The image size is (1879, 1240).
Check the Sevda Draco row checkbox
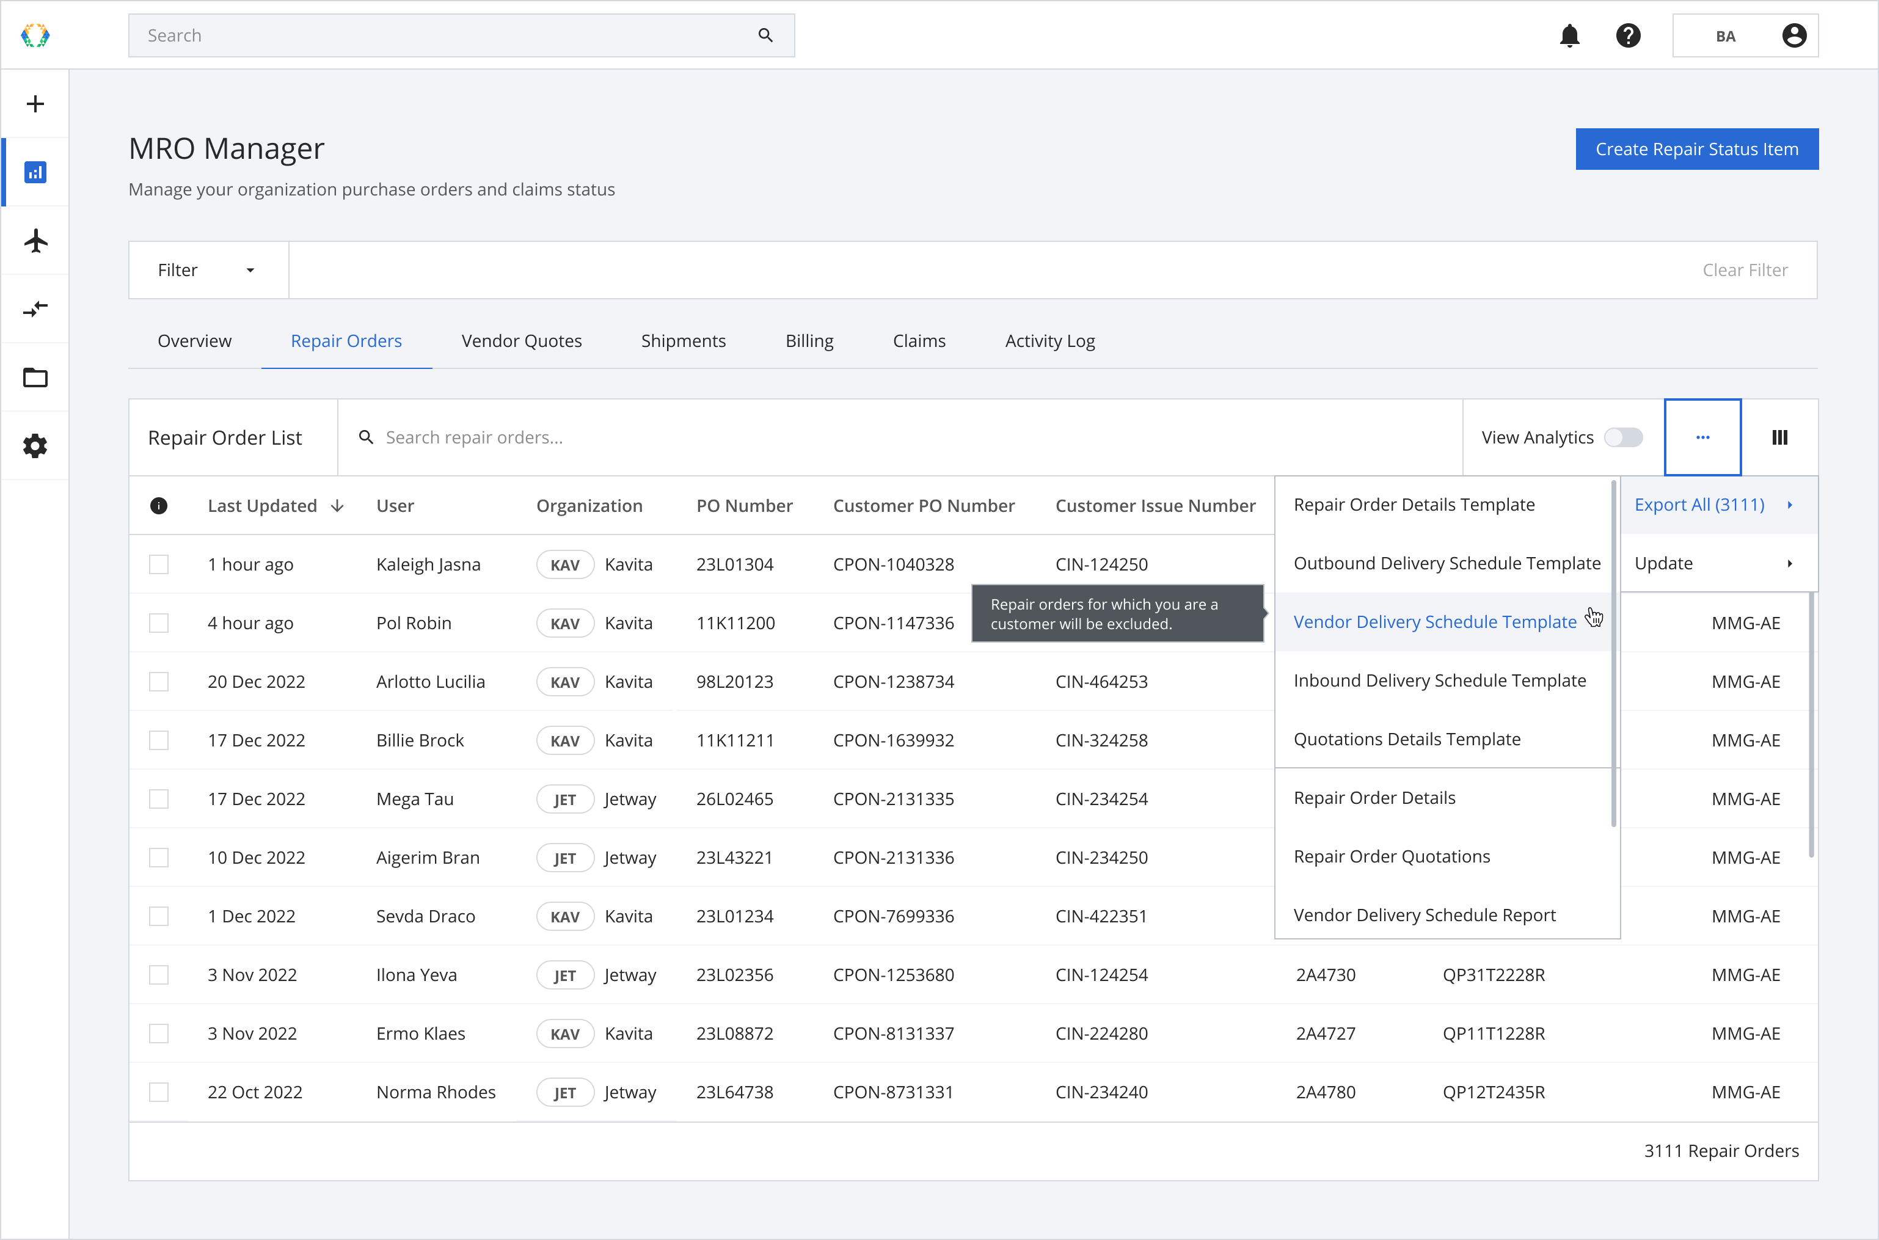[158, 916]
